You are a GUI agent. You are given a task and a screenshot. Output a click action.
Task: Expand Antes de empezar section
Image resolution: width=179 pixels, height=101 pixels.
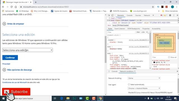13,24
